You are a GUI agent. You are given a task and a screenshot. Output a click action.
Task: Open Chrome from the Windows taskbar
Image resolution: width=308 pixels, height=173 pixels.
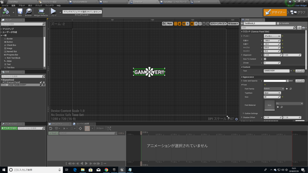106,170
